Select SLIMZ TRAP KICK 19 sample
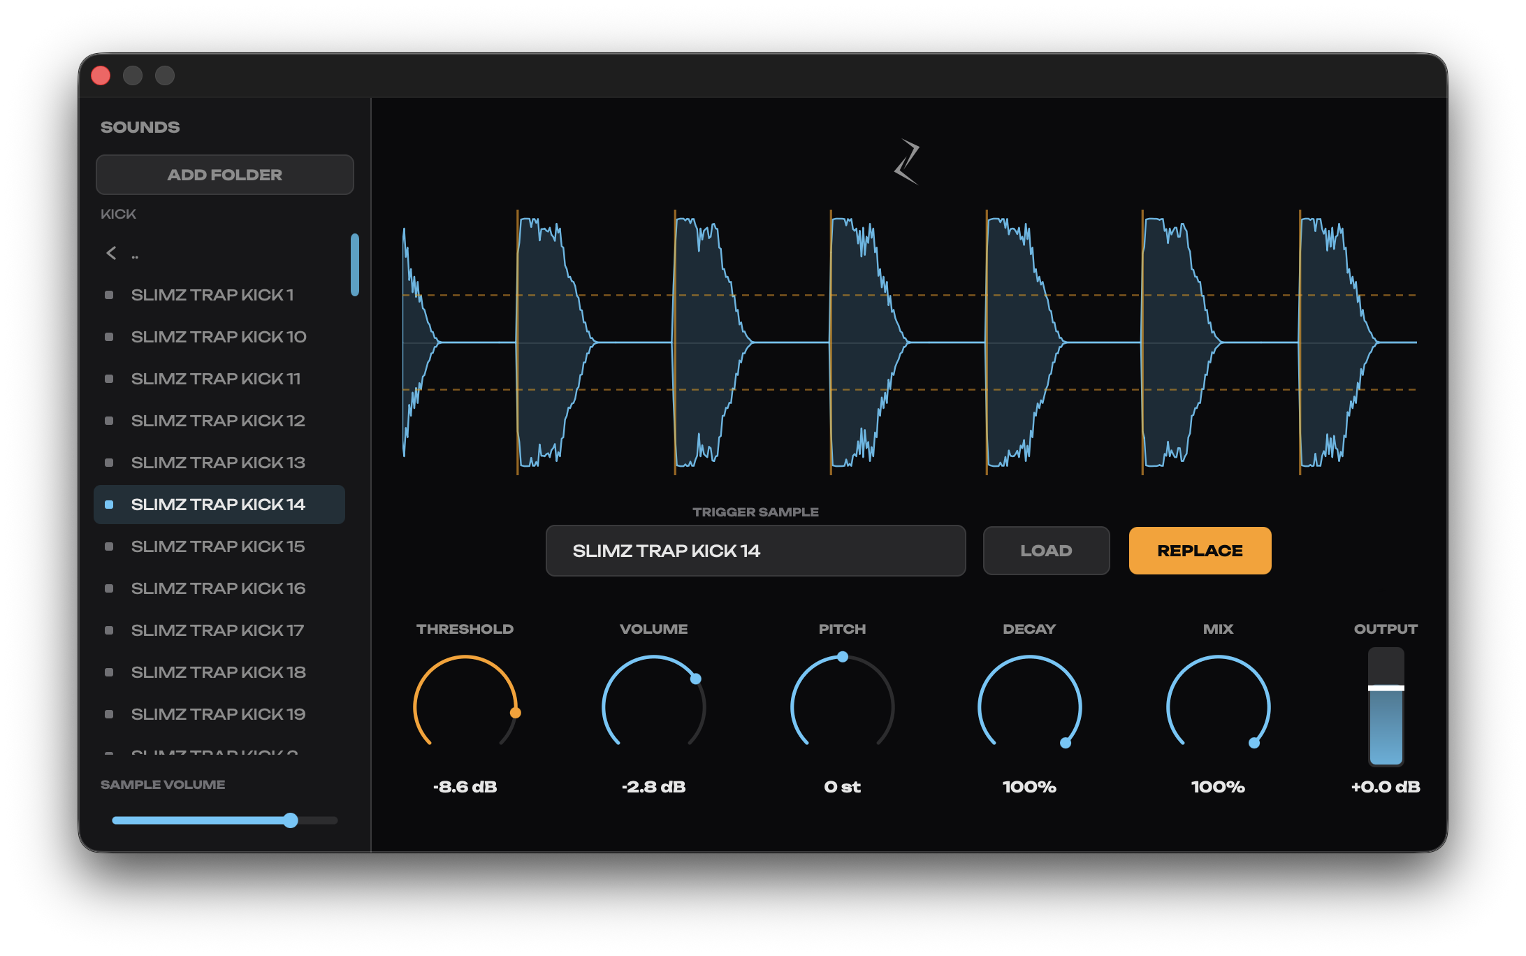 (x=219, y=714)
